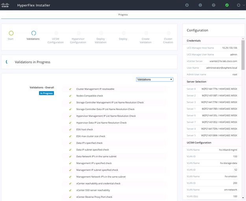Screen dimensions: 246x201
Task: Select Server 6 row in Server Selection
Action: click(x=212, y=115)
